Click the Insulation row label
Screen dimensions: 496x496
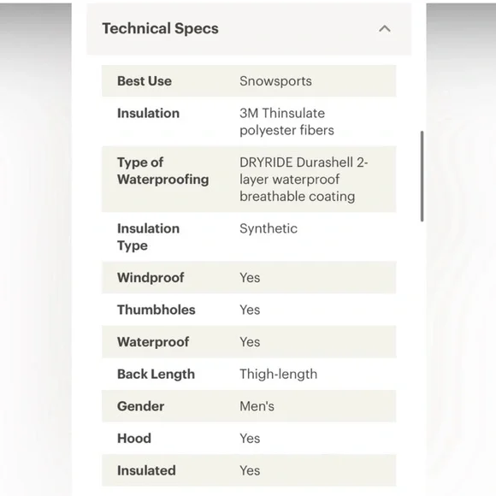pos(148,113)
